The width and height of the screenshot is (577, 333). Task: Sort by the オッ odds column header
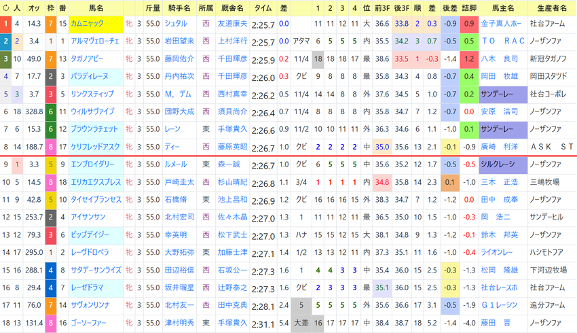click(34, 7)
